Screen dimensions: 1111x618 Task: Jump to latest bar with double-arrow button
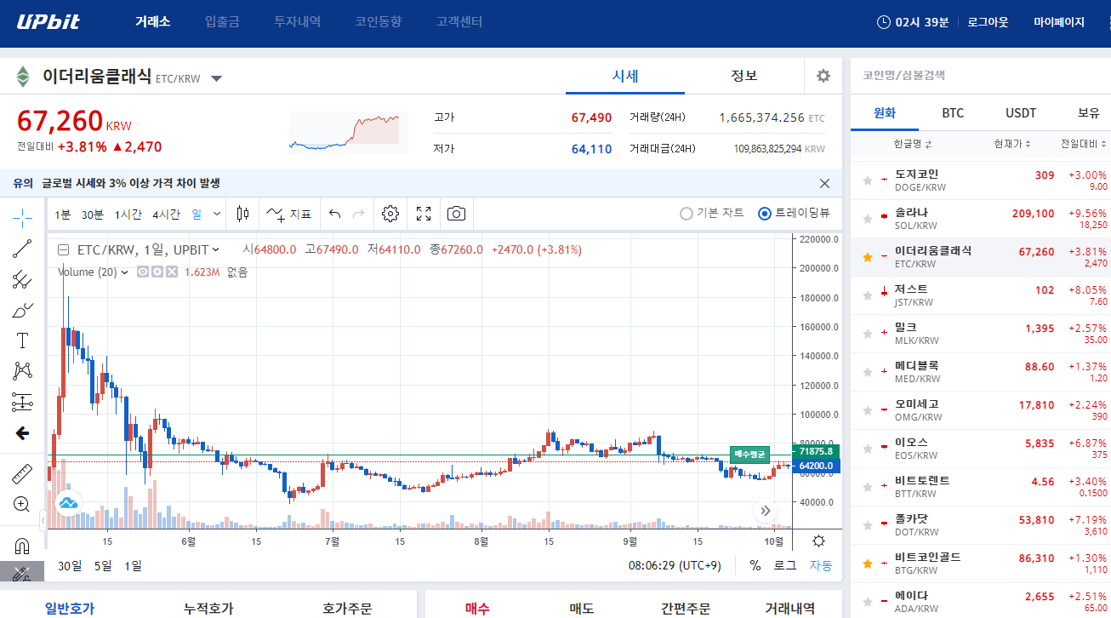click(x=766, y=511)
